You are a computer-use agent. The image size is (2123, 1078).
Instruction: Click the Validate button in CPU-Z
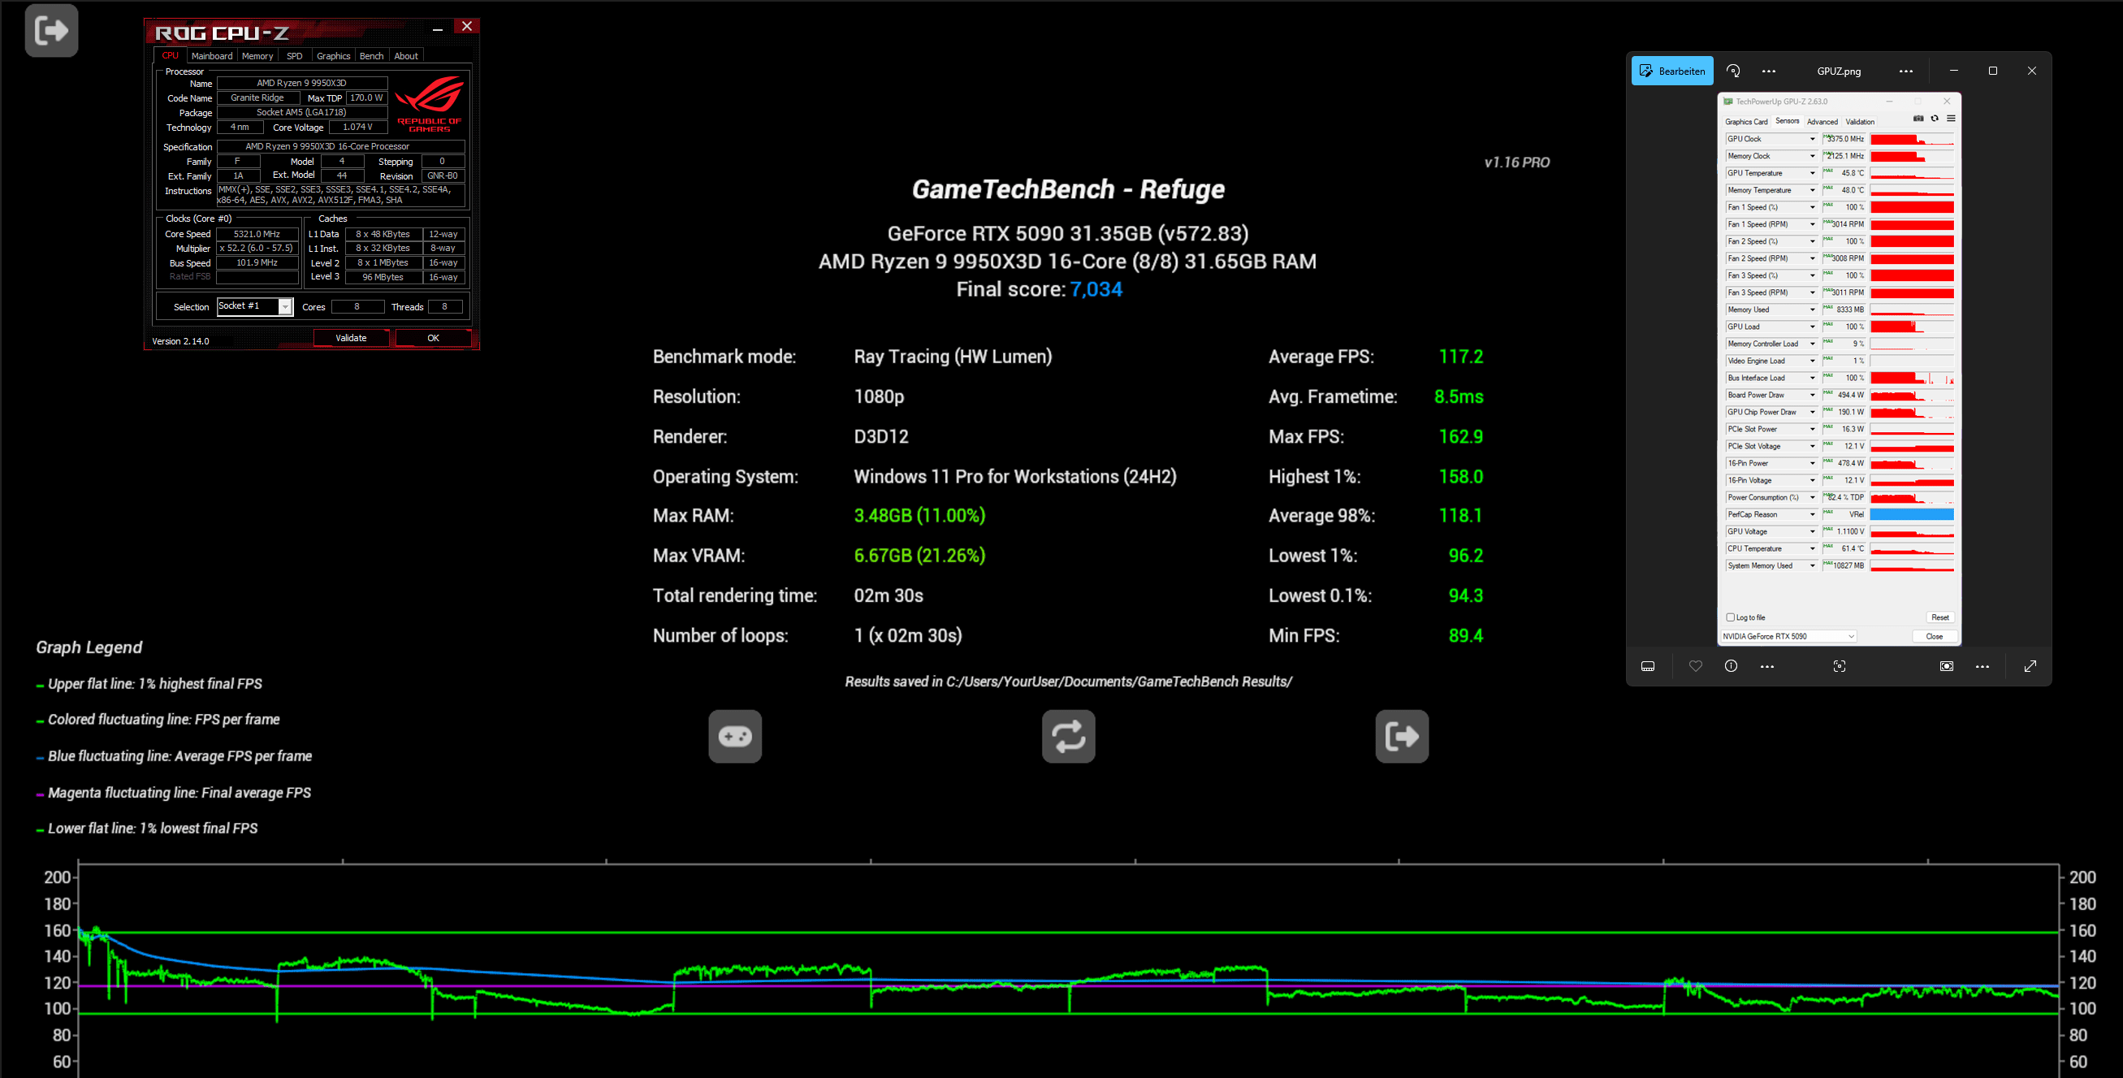[350, 338]
